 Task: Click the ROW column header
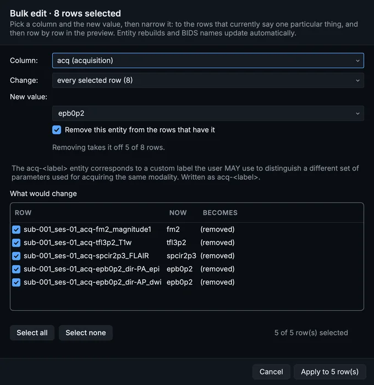coord(23,213)
